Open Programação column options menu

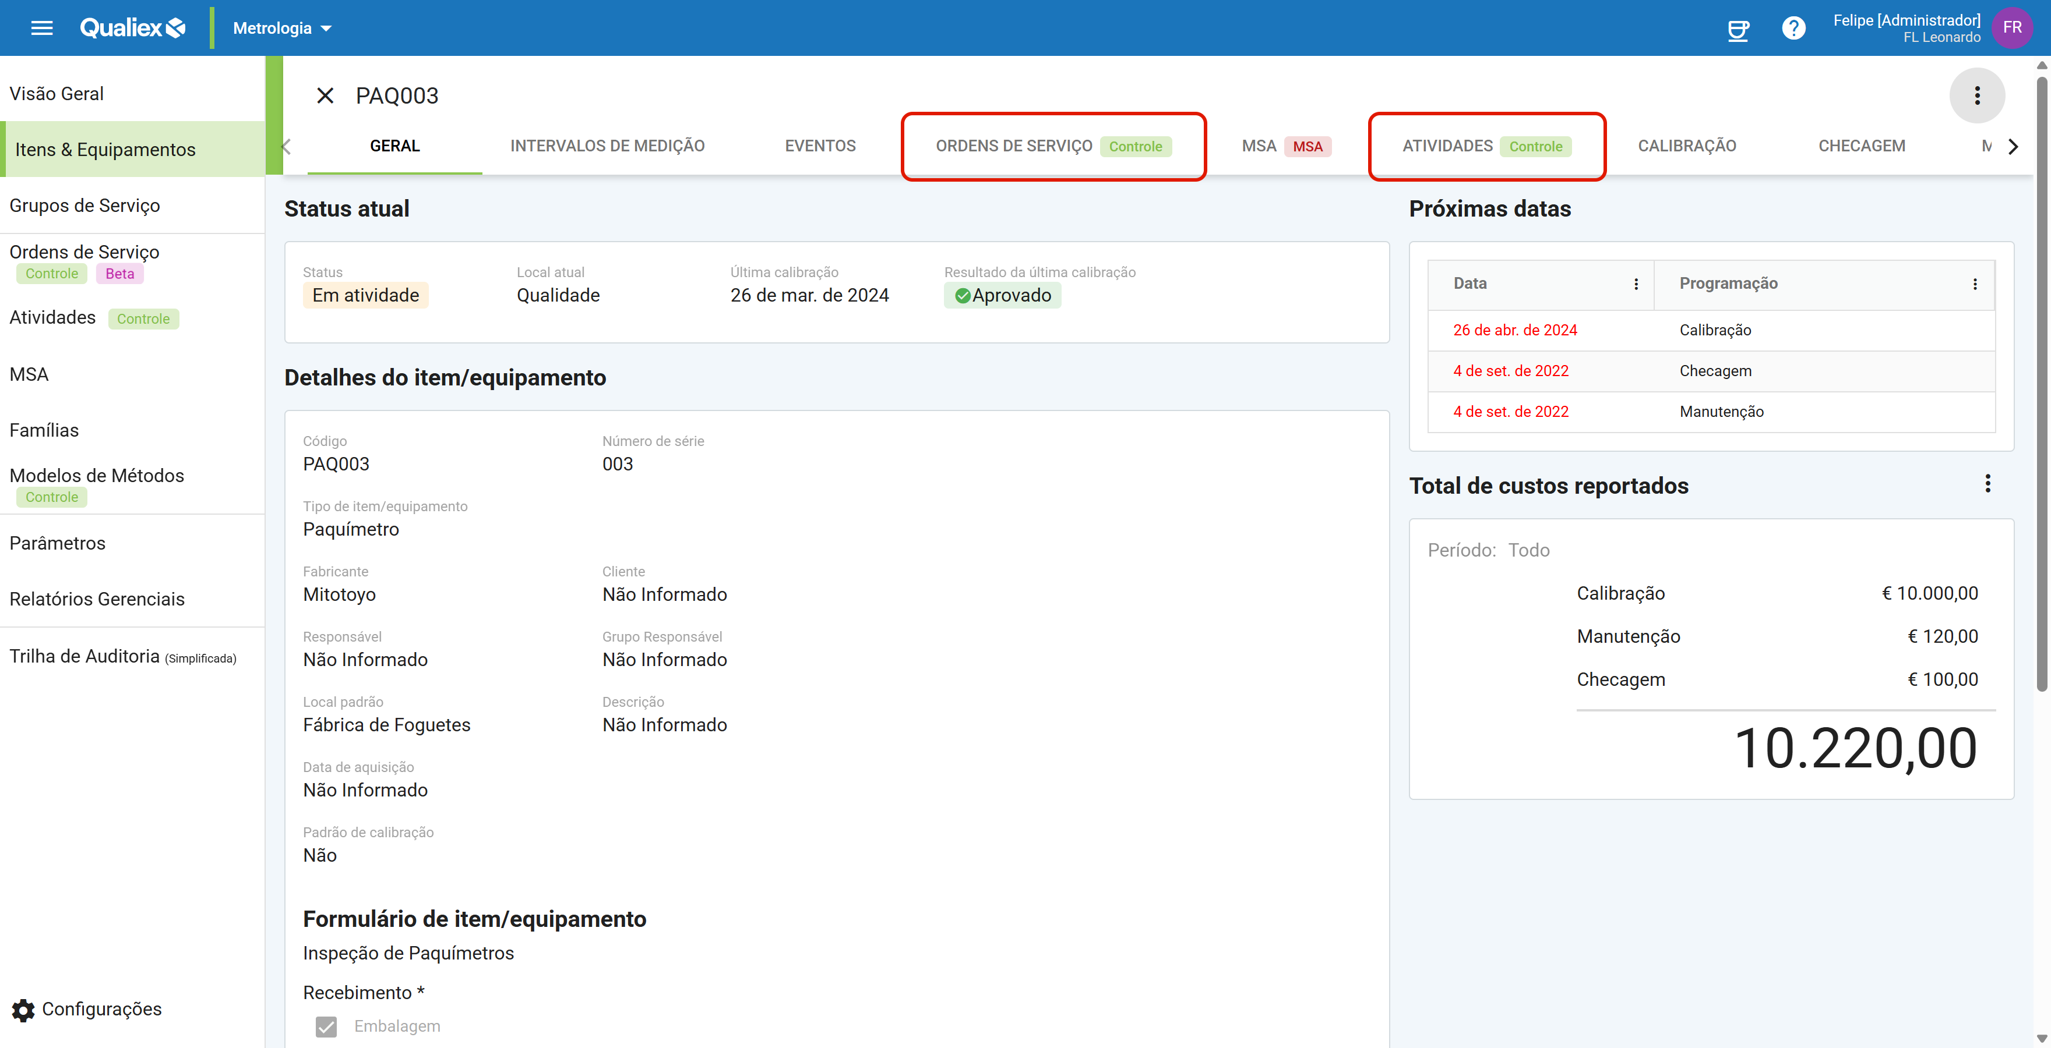[x=1975, y=284]
